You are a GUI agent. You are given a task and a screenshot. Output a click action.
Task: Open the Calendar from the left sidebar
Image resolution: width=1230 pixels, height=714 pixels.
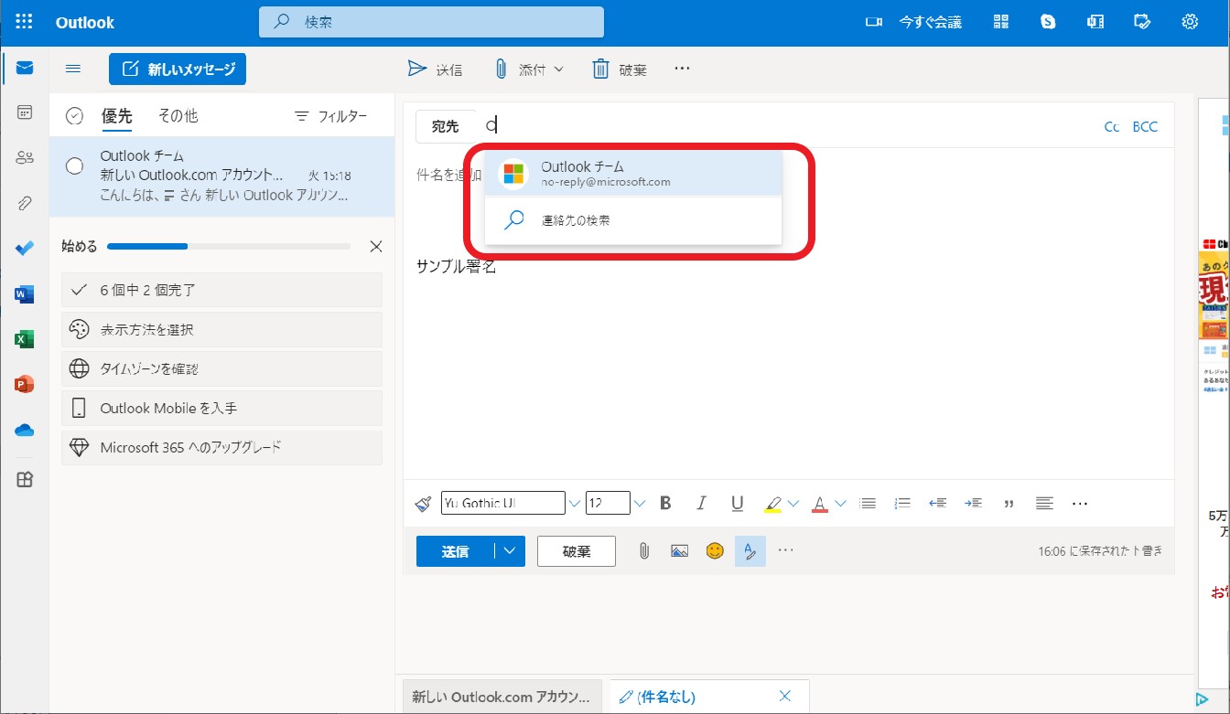point(23,112)
